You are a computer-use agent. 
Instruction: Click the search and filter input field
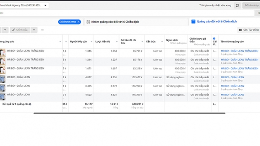tap(127, 13)
